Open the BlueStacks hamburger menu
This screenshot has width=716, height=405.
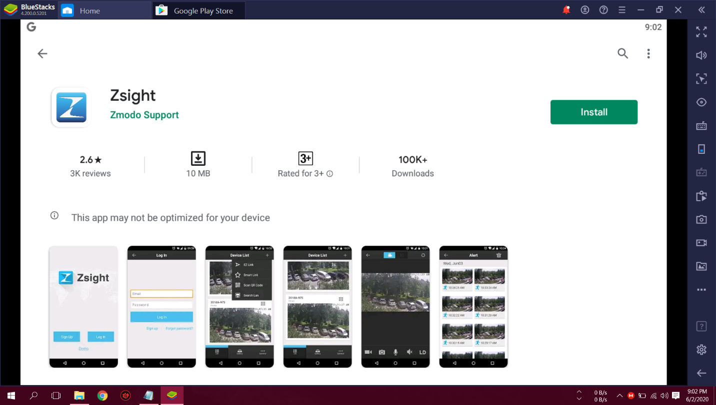coord(622,10)
